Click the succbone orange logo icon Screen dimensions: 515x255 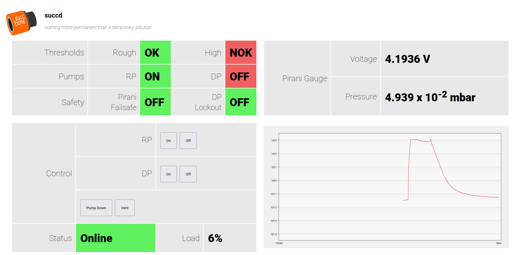(21, 23)
